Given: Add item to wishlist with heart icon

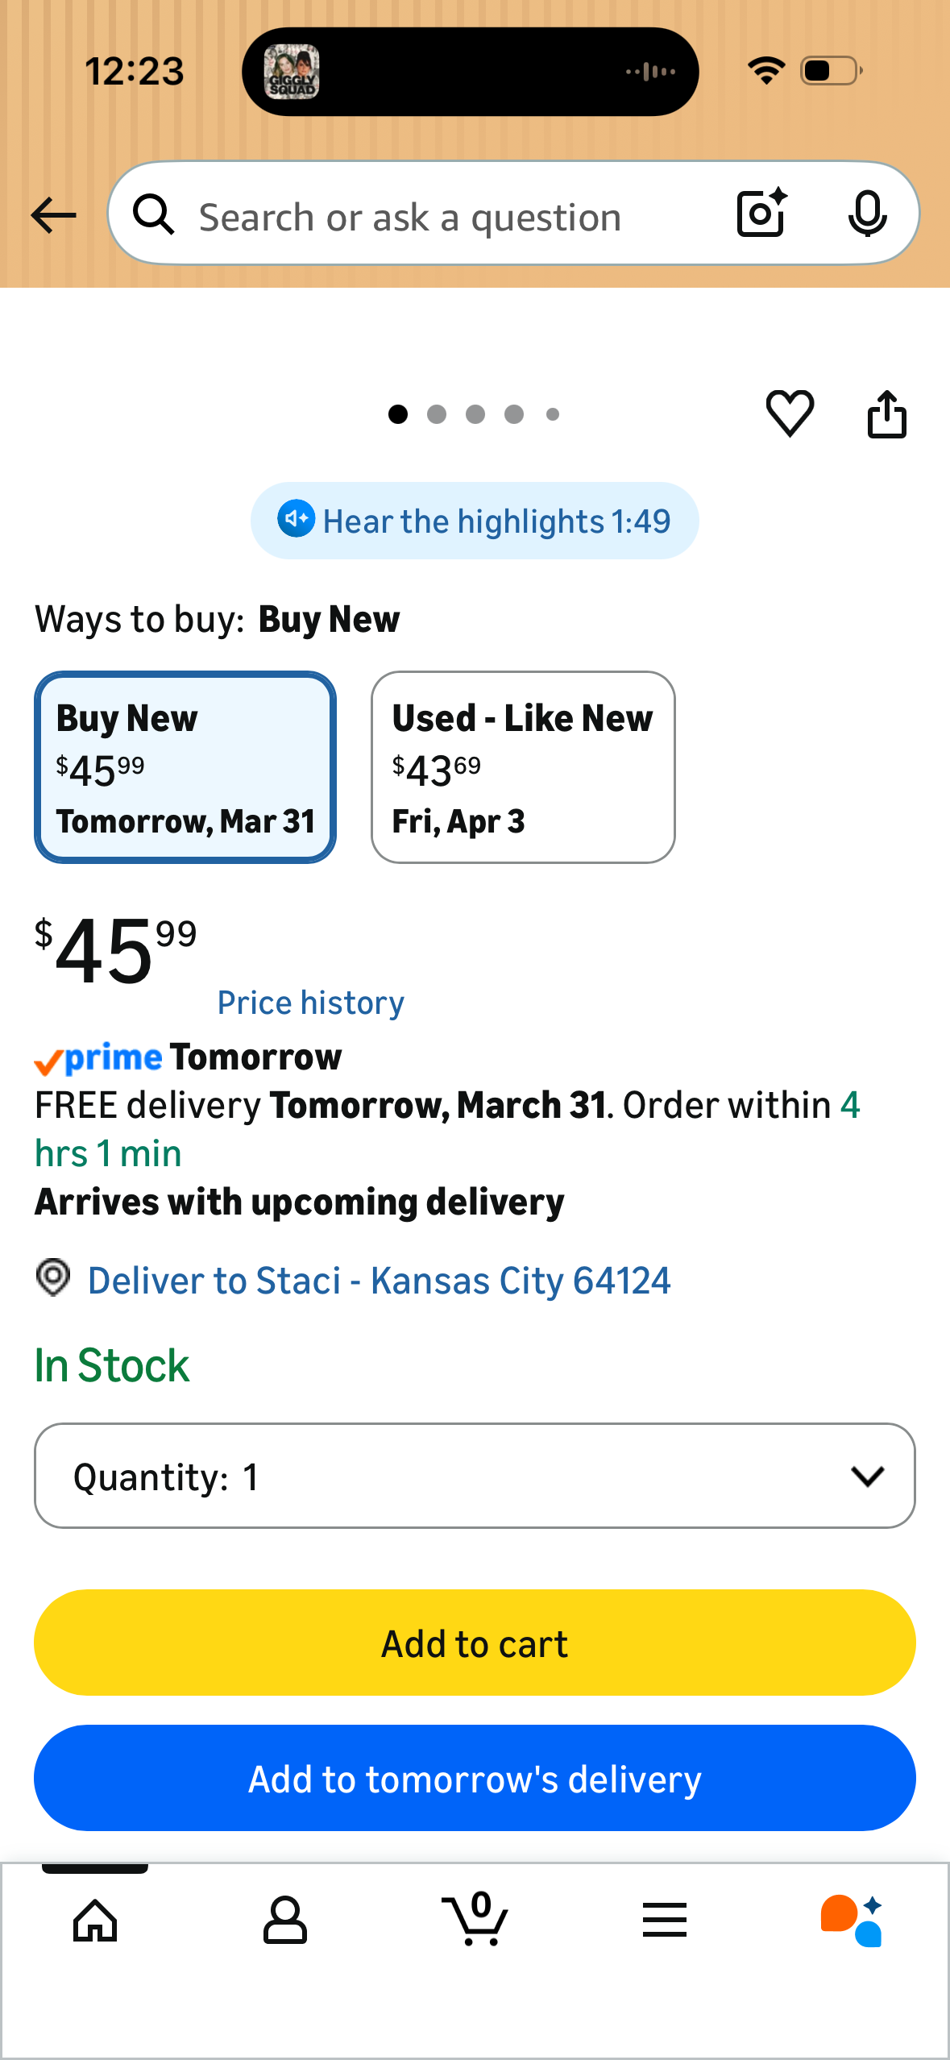Looking at the screenshot, I should click(790, 413).
